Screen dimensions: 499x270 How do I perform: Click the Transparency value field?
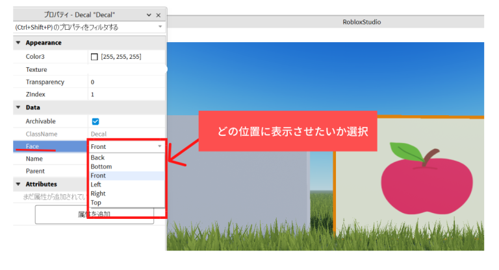click(x=127, y=82)
